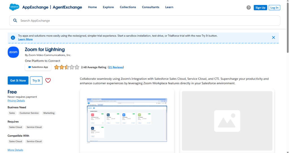Focus the Search AppExchange field
289x153 pixels.
click(x=147, y=21)
